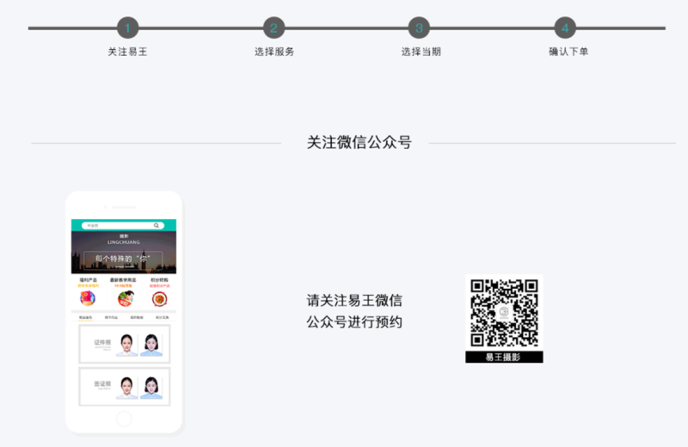Open the 积分特购 round icon

pyautogui.click(x=159, y=298)
